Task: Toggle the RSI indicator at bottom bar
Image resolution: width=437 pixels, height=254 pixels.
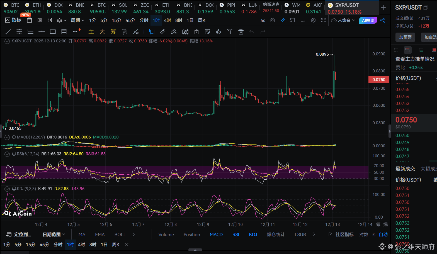Action: click(x=236, y=235)
